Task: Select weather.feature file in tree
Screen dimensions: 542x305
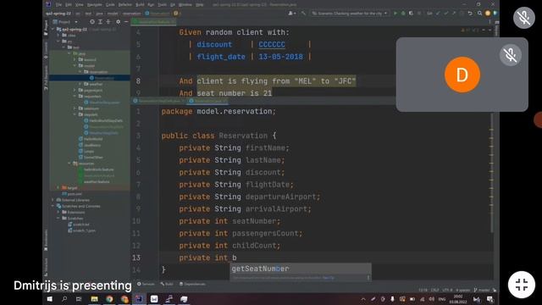Action: point(94,181)
